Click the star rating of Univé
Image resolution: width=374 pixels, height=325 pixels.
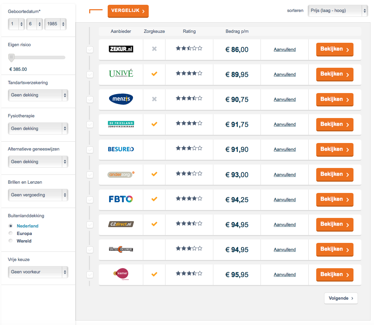189,73
